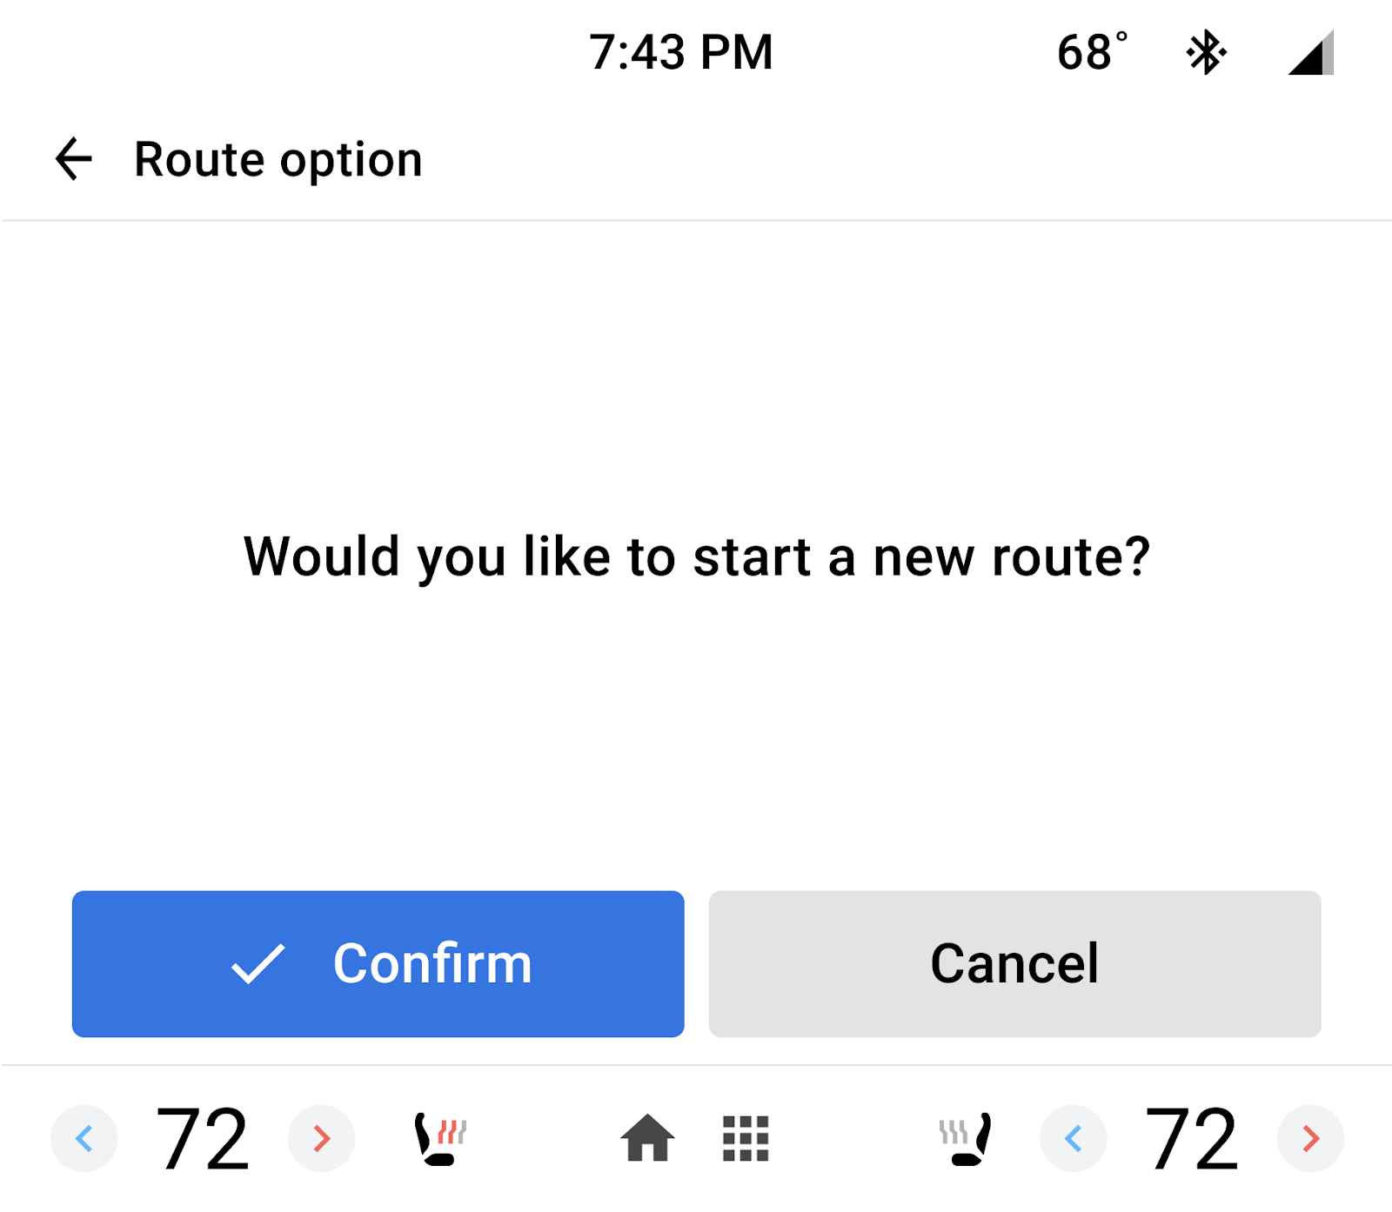
Task: Tap the checkmark inside the Confirm button
Action: [x=258, y=963]
